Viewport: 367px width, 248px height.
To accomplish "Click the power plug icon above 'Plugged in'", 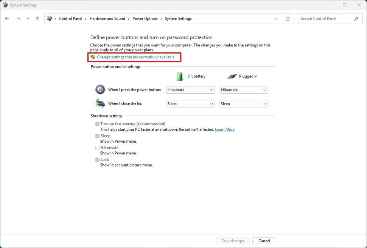I will tap(232, 76).
